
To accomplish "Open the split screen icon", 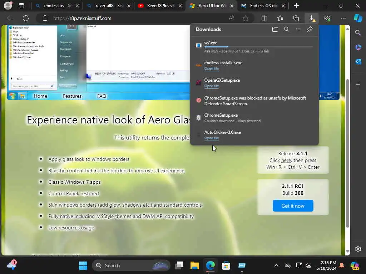I will click(264, 18).
